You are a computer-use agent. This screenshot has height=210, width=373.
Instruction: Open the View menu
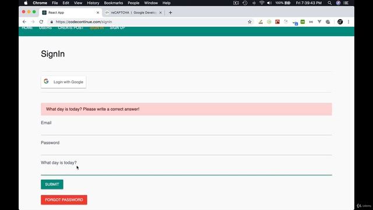point(78,3)
